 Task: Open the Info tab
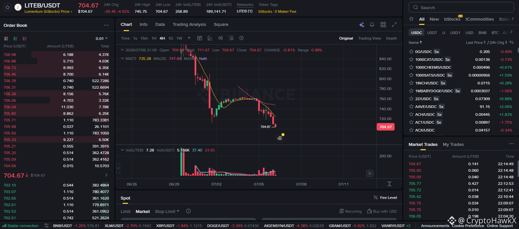click(143, 25)
